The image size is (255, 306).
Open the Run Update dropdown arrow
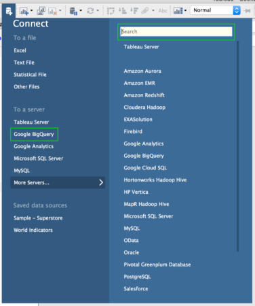tap(98, 11)
